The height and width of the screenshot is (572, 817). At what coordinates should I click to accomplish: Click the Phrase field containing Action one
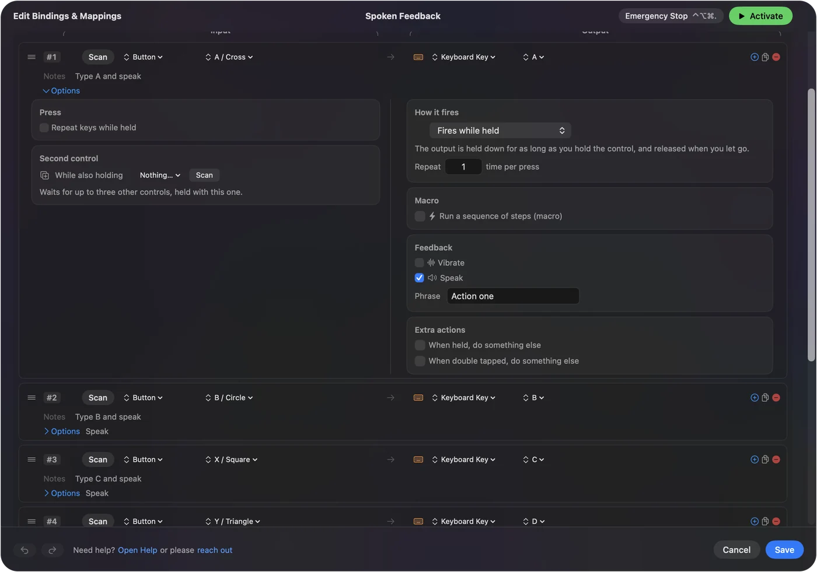pos(513,296)
